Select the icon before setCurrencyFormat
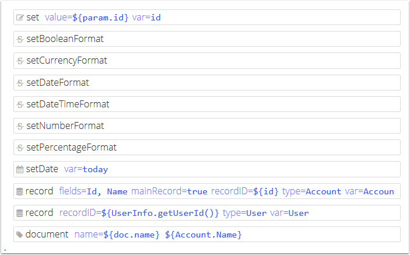 20,61
